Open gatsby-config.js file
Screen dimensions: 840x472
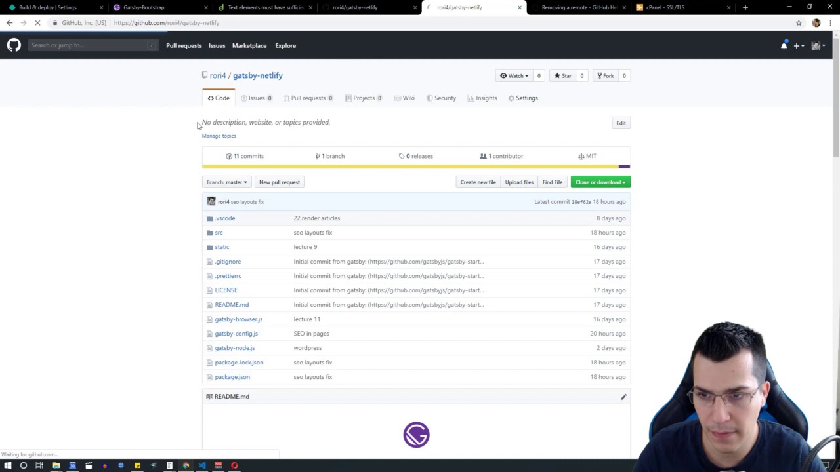coord(236,334)
